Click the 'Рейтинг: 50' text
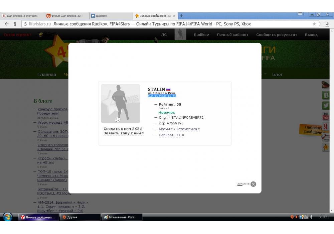 point(170,104)
